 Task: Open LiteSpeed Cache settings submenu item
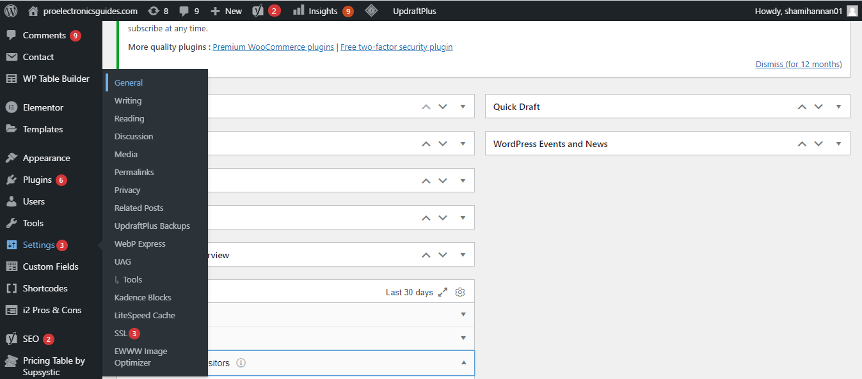click(145, 315)
